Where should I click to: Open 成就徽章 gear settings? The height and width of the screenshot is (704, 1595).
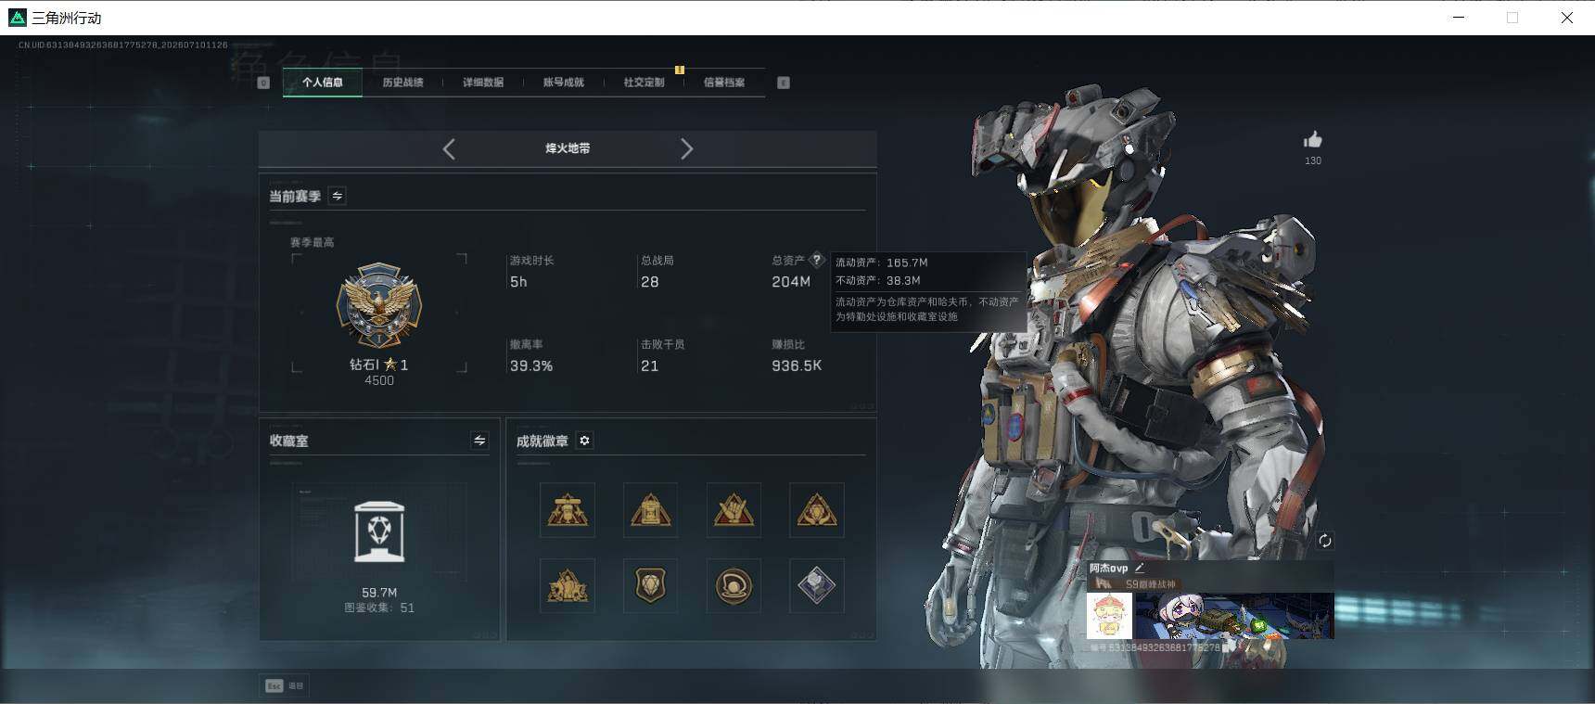pos(584,441)
